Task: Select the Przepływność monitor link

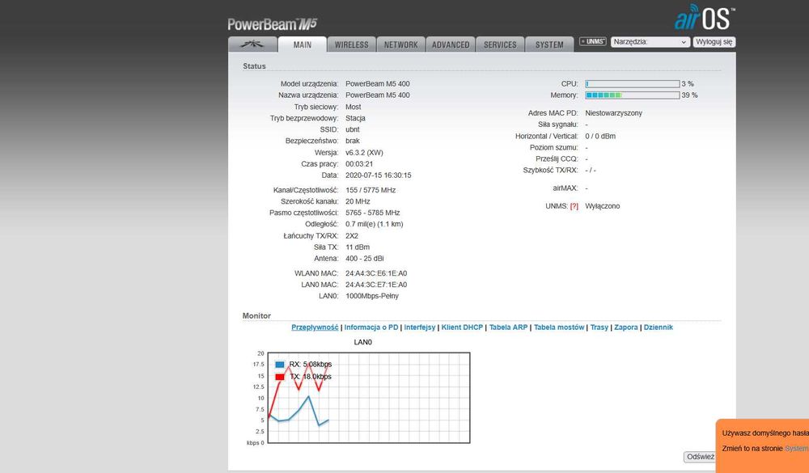Action: pyautogui.click(x=315, y=327)
